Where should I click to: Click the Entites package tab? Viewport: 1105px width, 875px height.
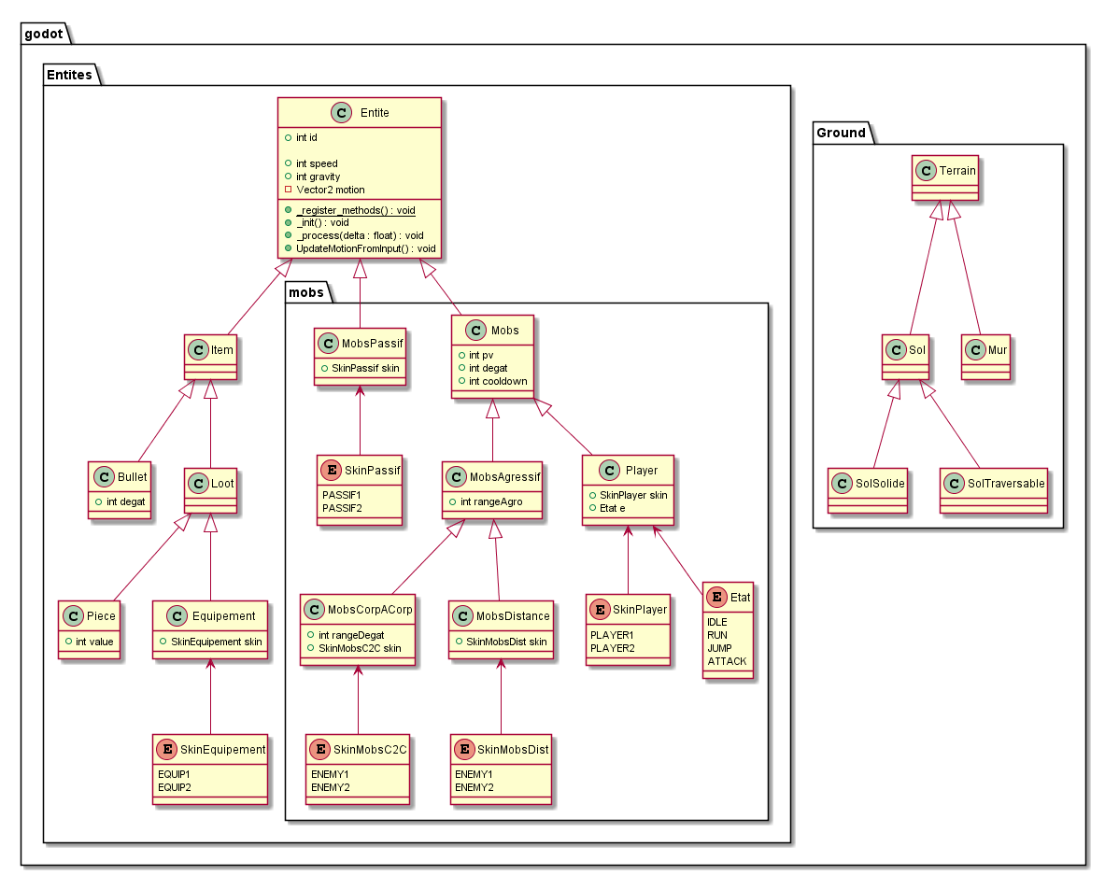coord(71,75)
